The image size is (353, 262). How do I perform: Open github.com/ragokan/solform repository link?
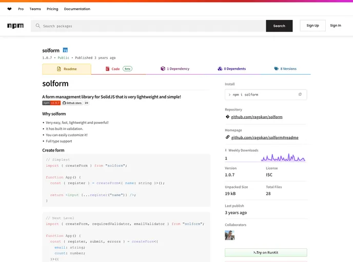pyautogui.click(x=257, y=117)
